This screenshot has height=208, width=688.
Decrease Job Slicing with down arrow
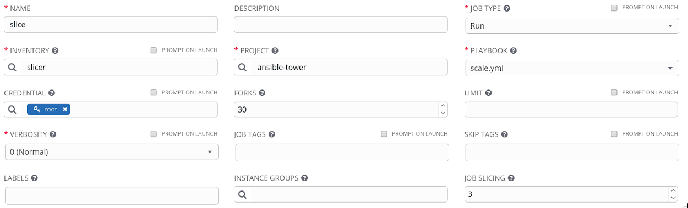674,198
